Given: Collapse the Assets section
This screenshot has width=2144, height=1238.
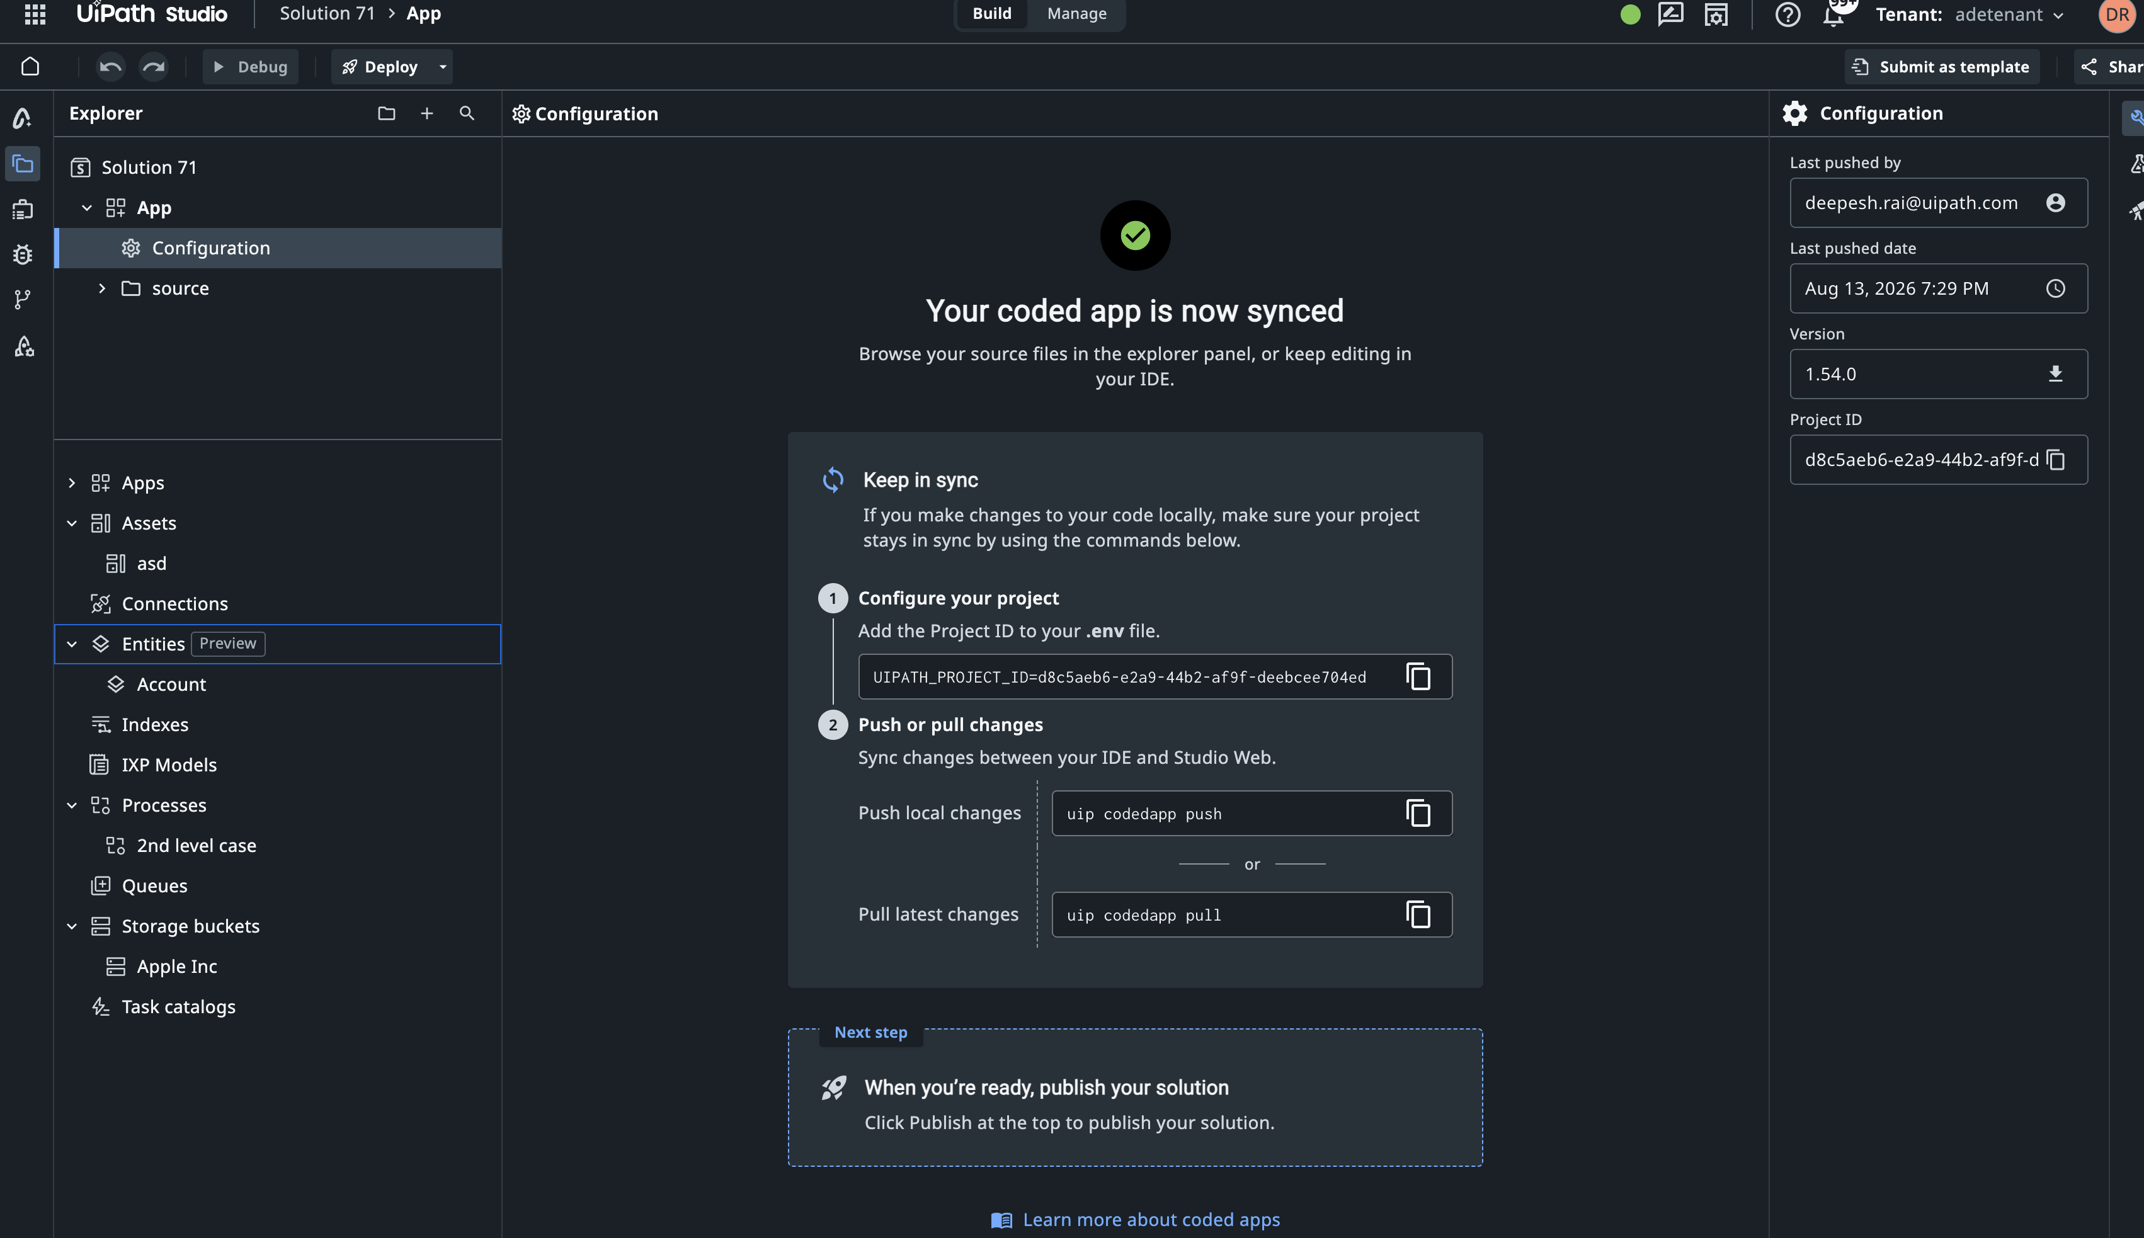Looking at the screenshot, I should (72, 523).
